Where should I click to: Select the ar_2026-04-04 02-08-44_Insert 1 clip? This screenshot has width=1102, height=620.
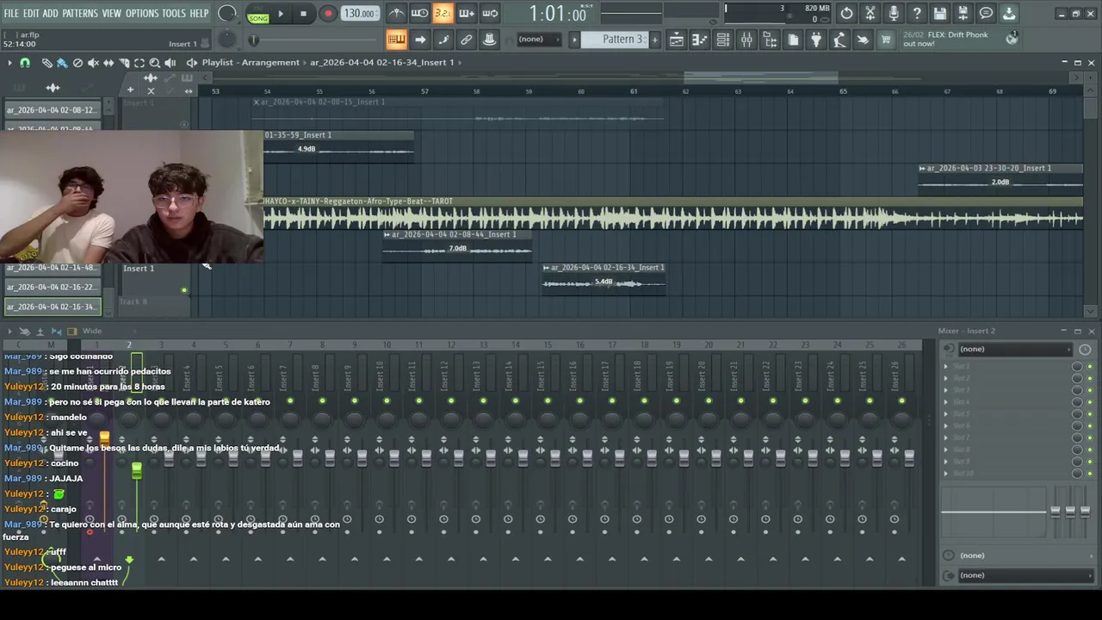tap(457, 245)
